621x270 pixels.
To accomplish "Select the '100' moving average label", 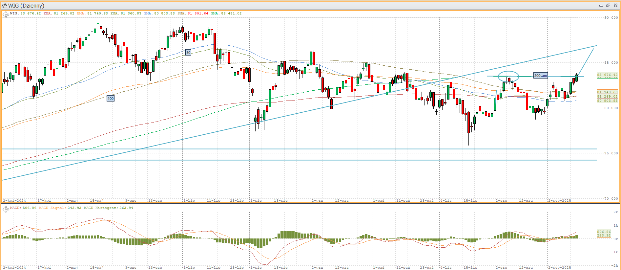I will 111,99.
